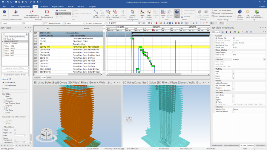Toggle Enable Snapping in ribbon
The image size is (267, 150).
tap(63, 14)
